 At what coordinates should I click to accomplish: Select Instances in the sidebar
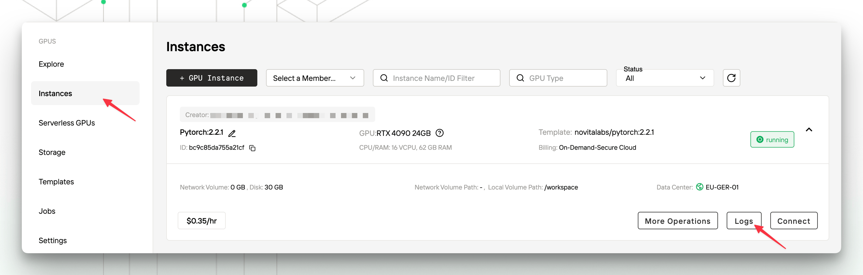pos(85,93)
